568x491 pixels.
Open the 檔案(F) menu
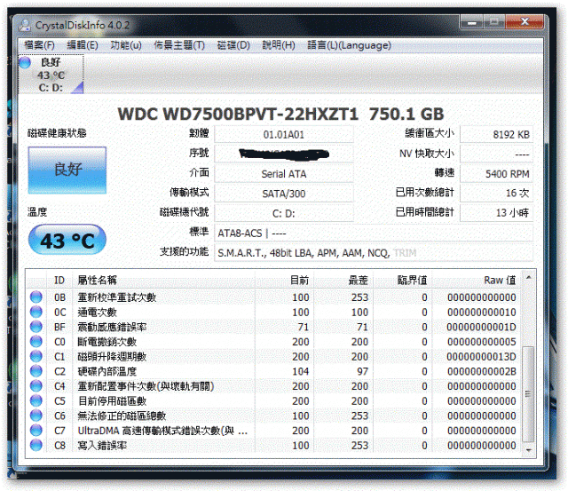point(39,45)
